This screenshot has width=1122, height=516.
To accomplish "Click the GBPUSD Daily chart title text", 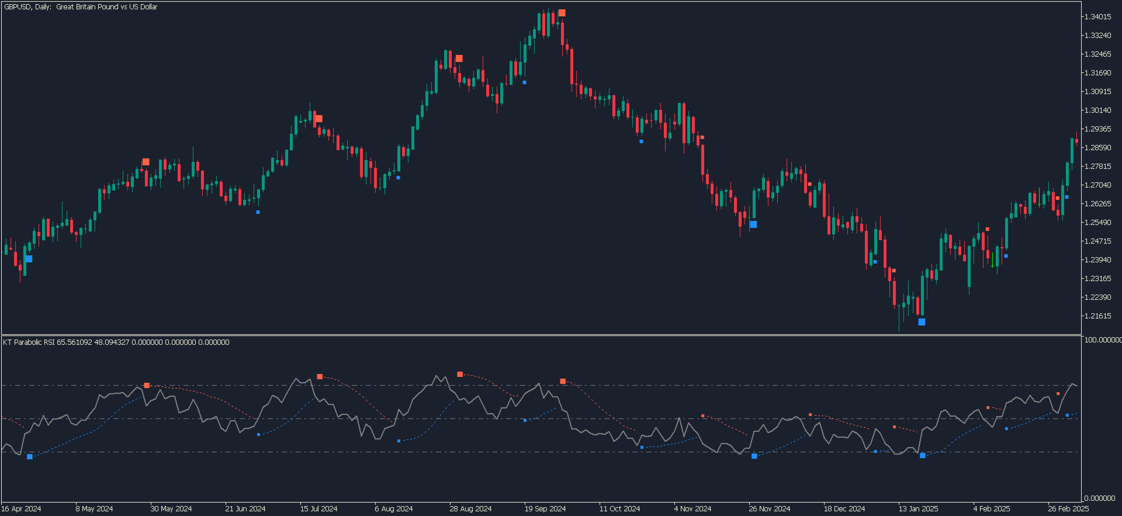I will [x=81, y=7].
